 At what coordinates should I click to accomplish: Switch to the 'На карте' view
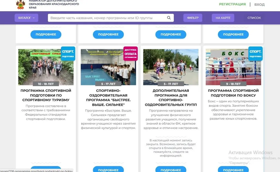click(223, 18)
